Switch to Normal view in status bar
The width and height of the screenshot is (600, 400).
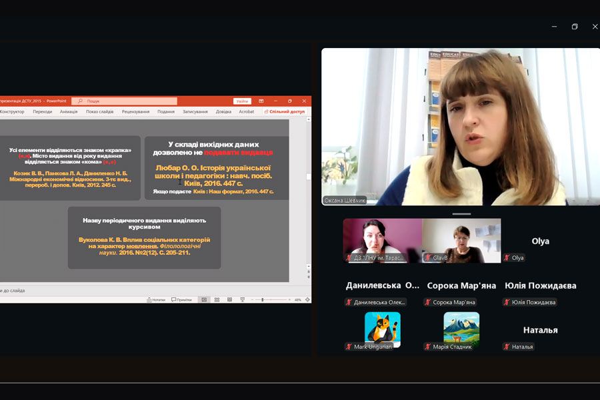(204, 300)
